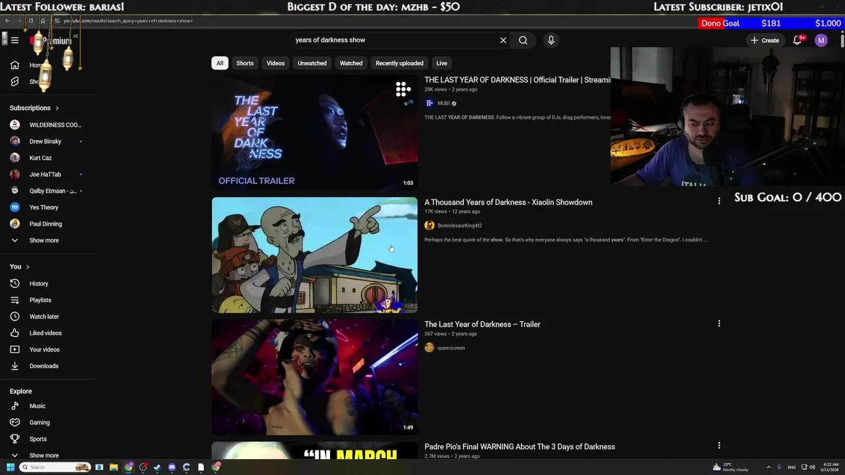Play the Official Trailer thumbnail
Viewport: 845px width, 475px height.
pyautogui.click(x=314, y=133)
